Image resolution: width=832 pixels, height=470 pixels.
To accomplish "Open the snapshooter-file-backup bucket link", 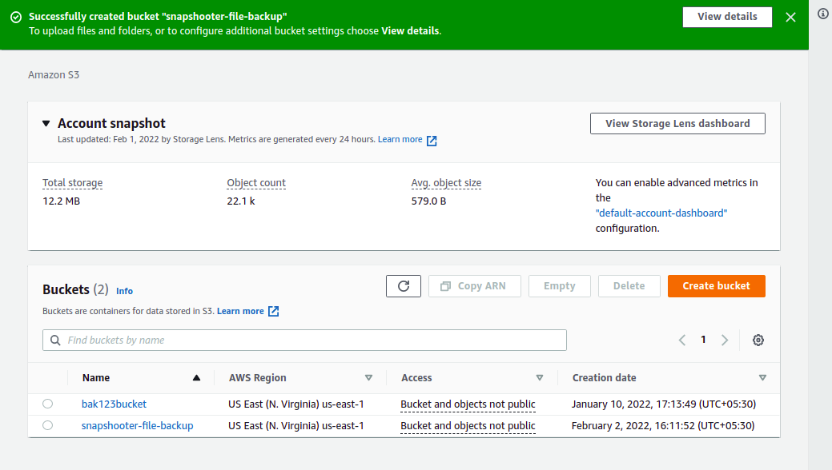I will [137, 426].
